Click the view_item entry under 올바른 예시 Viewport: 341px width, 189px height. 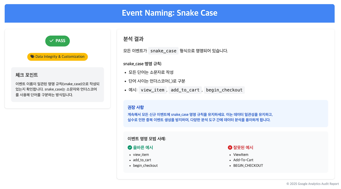(x=141, y=155)
